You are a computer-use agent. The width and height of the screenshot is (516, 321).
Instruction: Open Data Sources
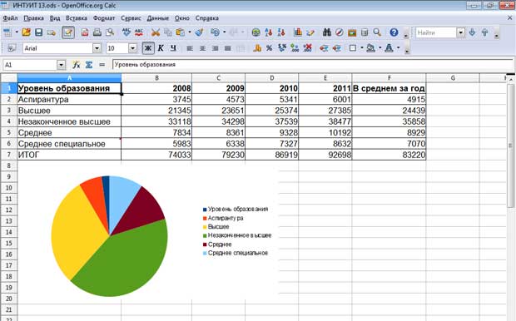tap(365, 32)
